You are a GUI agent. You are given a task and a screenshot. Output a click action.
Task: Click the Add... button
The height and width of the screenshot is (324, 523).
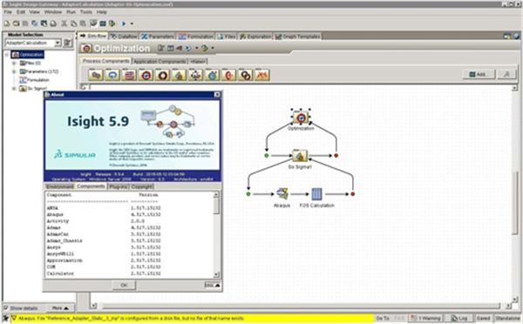pyautogui.click(x=479, y=74)
